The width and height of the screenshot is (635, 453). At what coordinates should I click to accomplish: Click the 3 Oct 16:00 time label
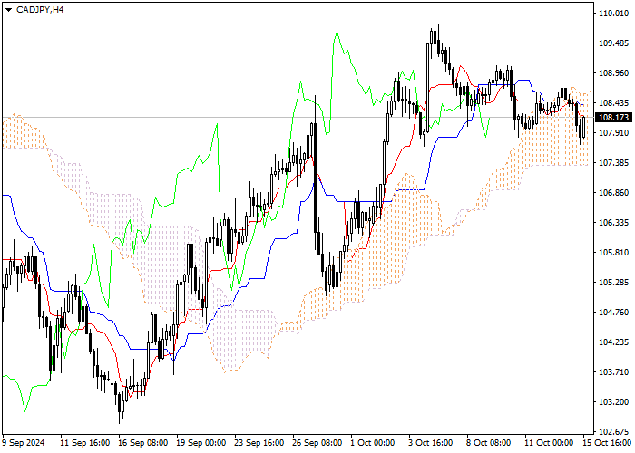[x=430, y=443]
